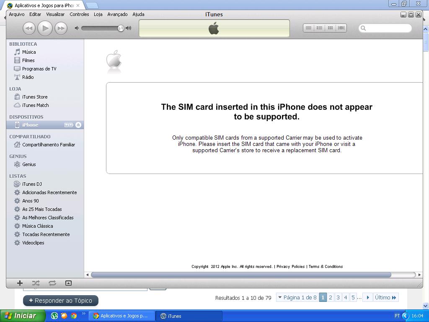Switch to Chrome taskbar window

(122, 316)
